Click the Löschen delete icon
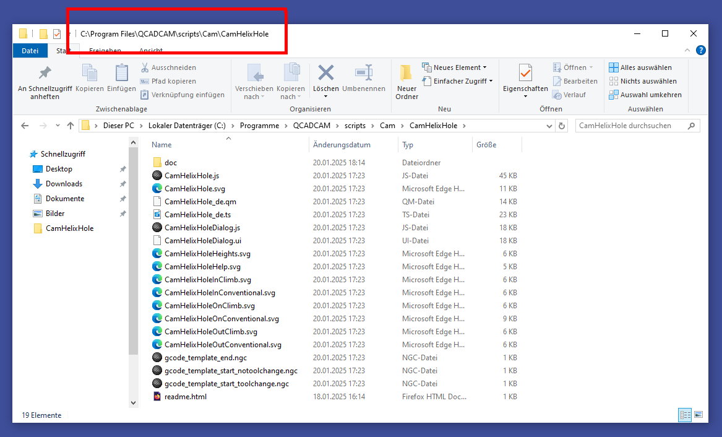 (x=325, y=73)
